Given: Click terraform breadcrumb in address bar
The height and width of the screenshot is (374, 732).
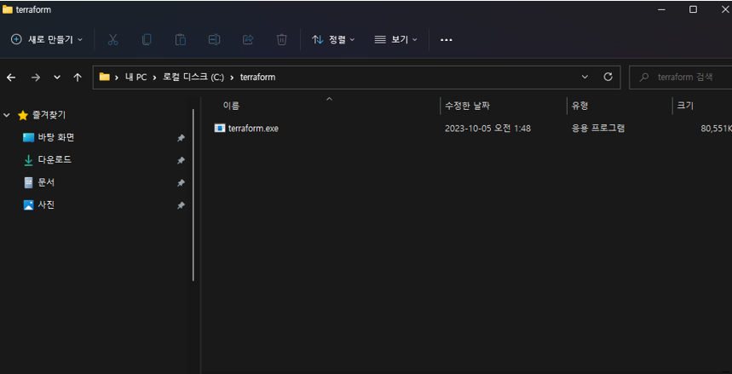Looking at the screenshot, I should (257, 78).
